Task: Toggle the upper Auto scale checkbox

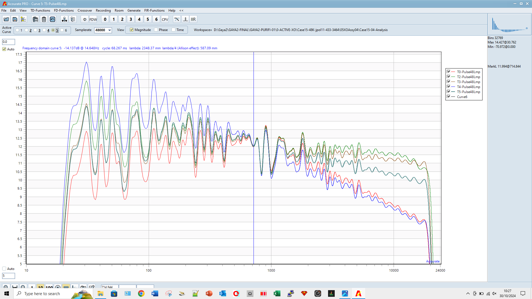Action: tap(4, 49)
